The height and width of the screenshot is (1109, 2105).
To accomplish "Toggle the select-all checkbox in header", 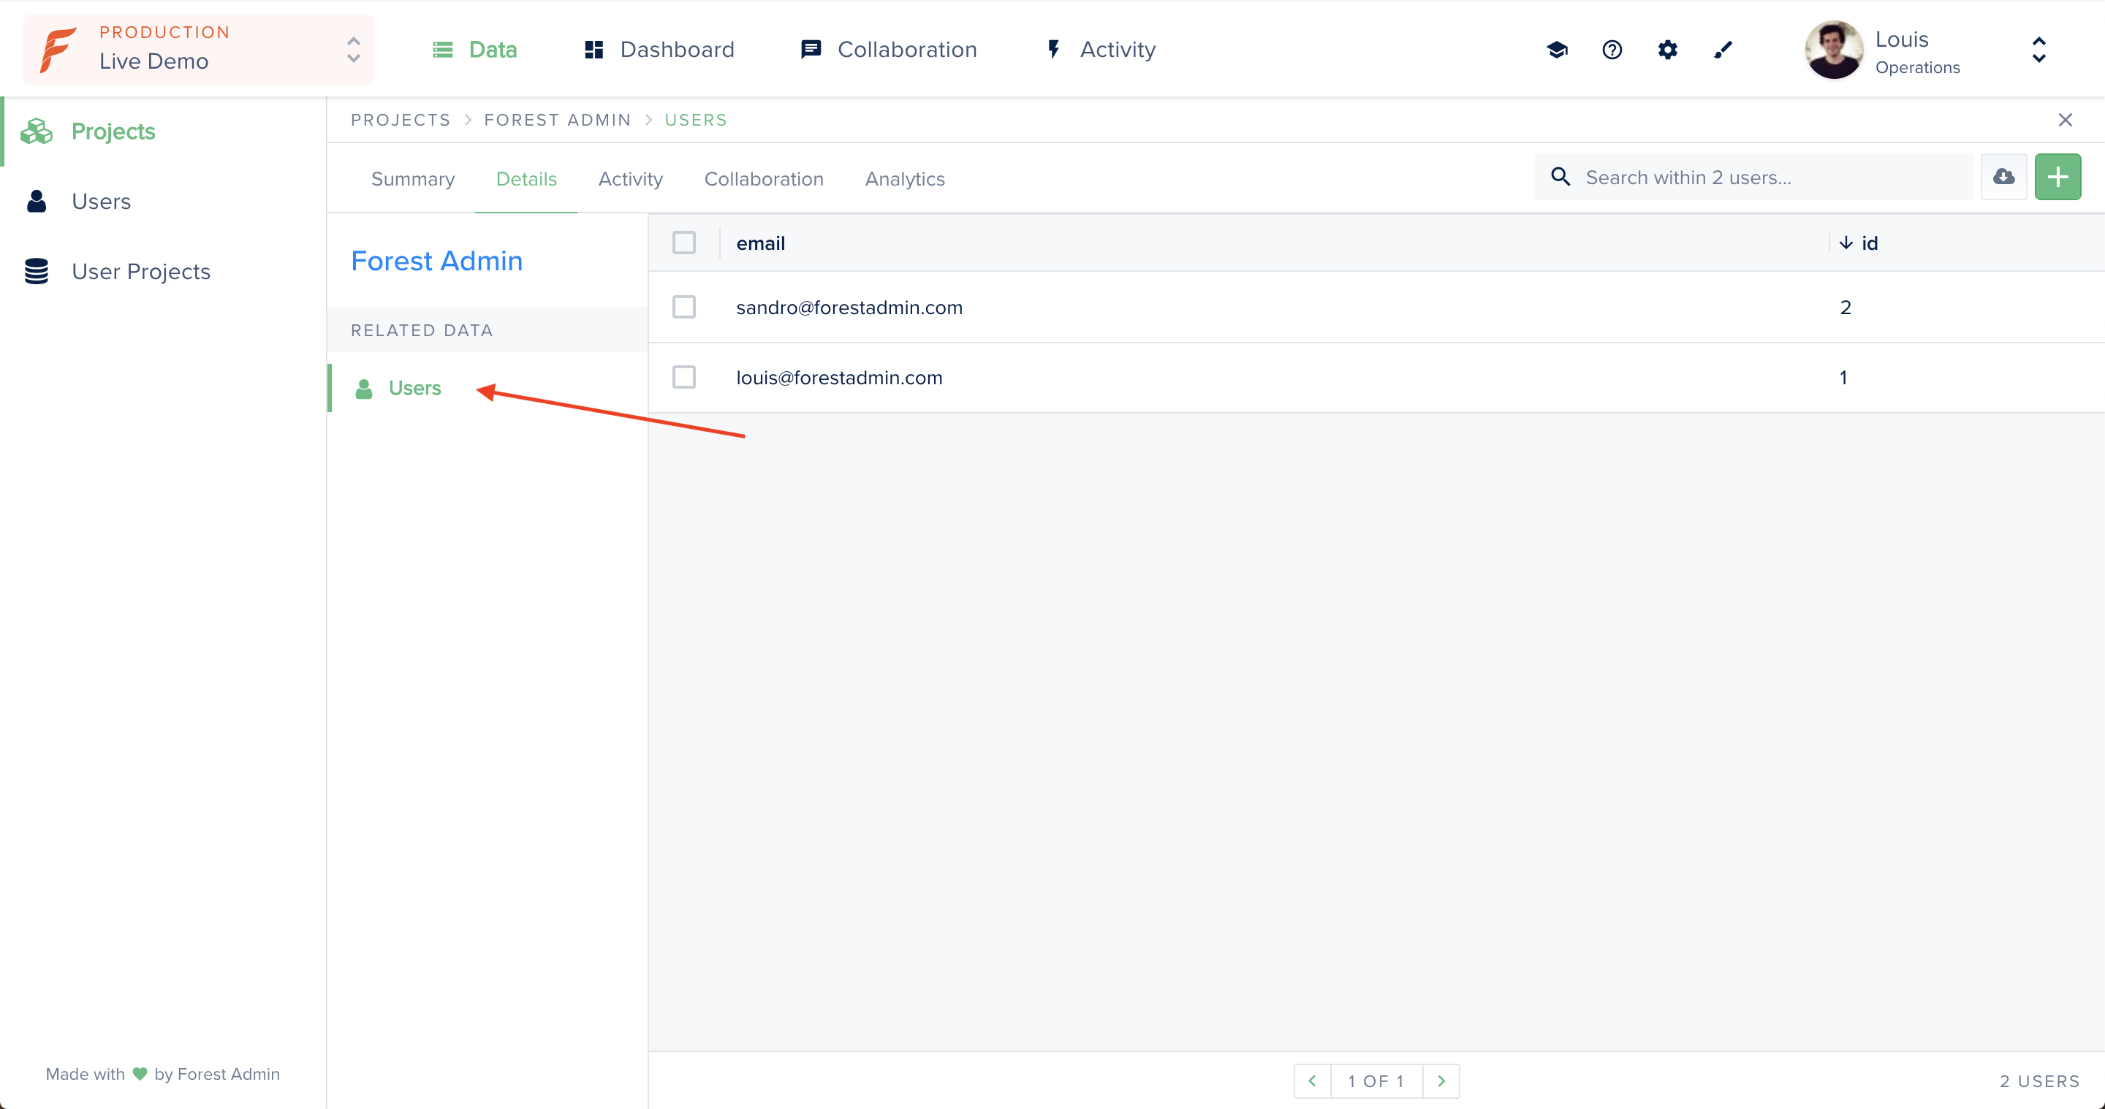I will click(x=683, y=243).
